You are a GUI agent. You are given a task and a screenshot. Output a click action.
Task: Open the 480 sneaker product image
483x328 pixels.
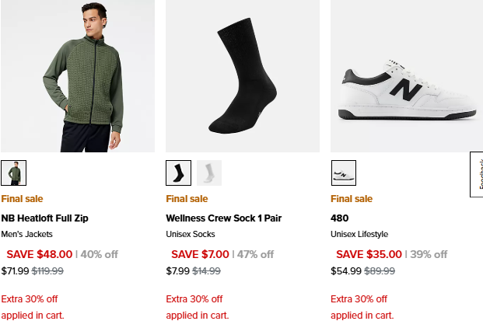(407, 76)
